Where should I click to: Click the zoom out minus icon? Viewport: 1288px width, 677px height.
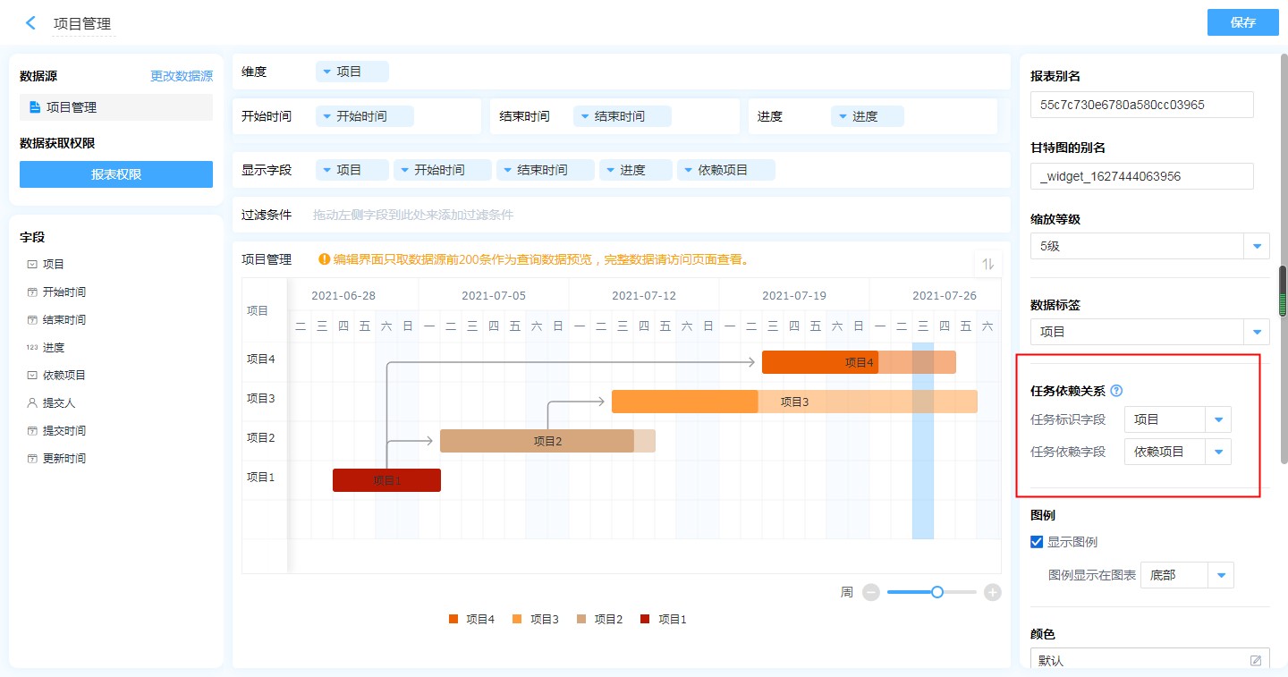[x=871, y=592]
